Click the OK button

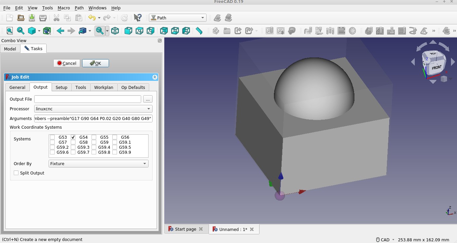96,64
